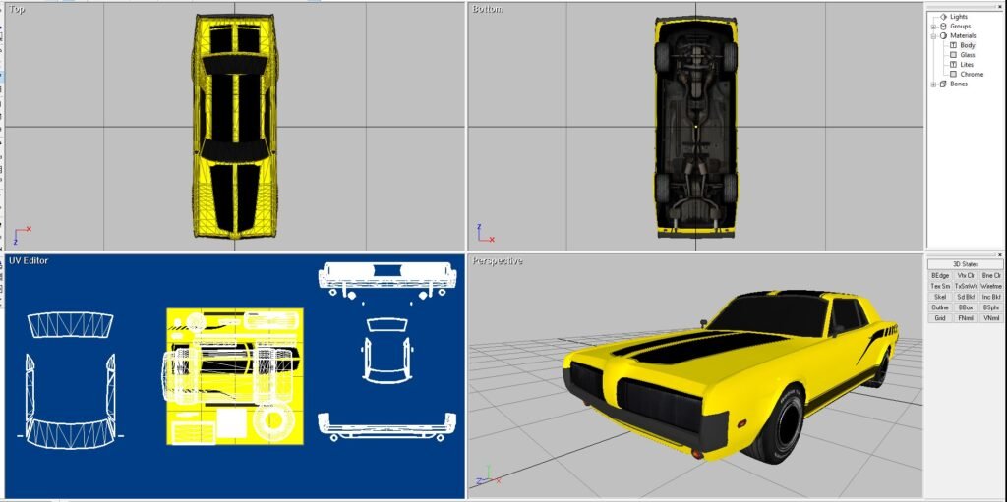Image resolution: width=1007 pixels, height=502 pixels.
Task: Expand the Bones tree node
Action: click(x=933, y=84)
